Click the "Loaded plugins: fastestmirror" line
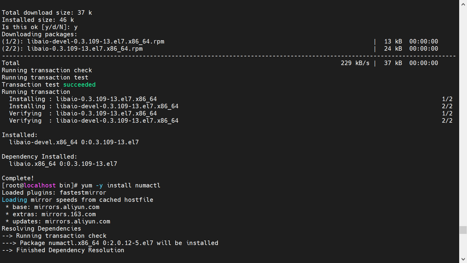467x263 pixels. coord(54,193)
